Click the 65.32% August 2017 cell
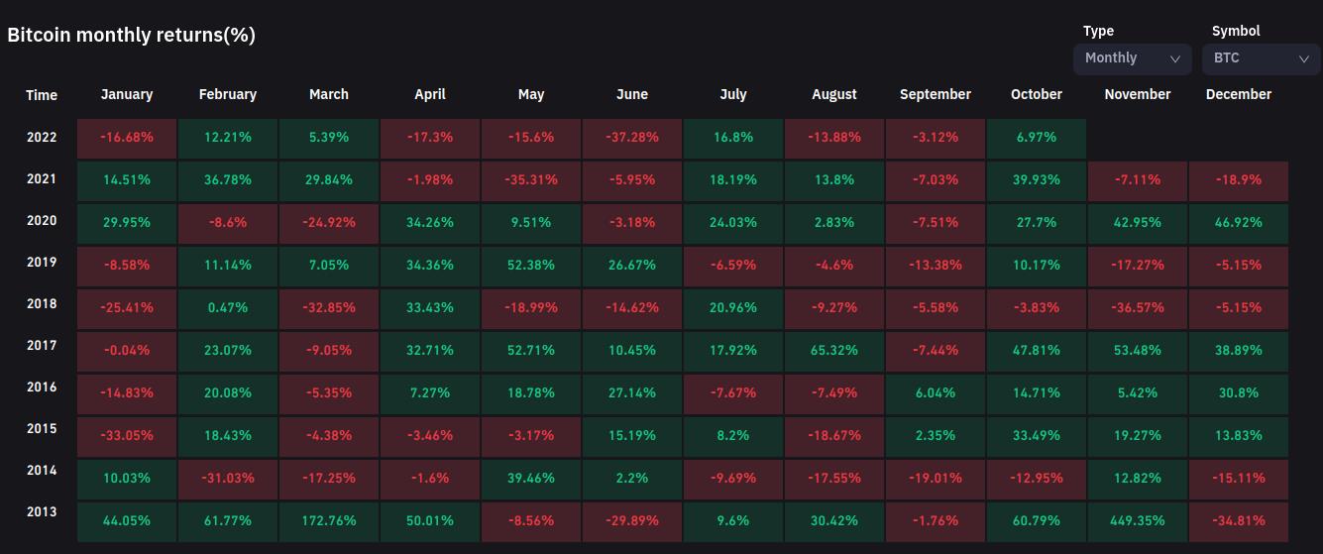 click(834, 351)
